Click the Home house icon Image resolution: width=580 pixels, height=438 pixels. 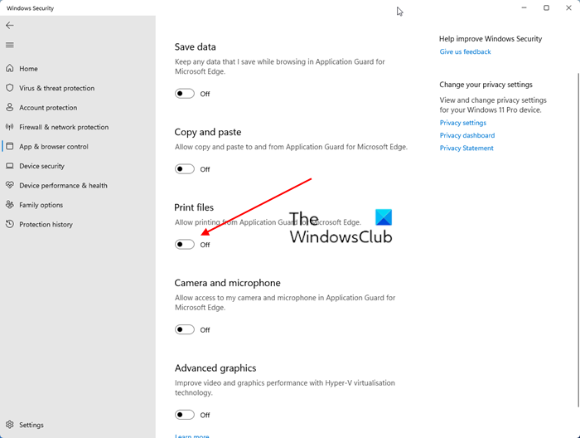pyautogui.click(x=10, y=68)
